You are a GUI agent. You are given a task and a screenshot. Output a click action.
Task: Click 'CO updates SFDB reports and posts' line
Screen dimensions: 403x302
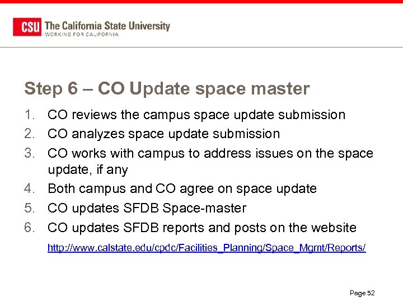(202, 228)
